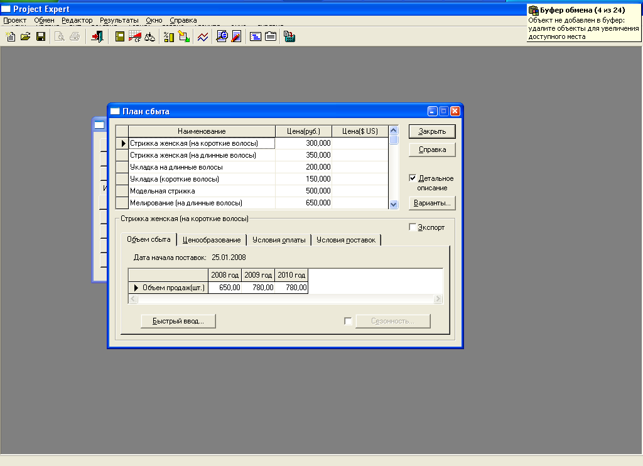Click the percent and ruler toolbar icon
Image resolution: width=643 pixels, height=466 pixels.
coord(168,37)
